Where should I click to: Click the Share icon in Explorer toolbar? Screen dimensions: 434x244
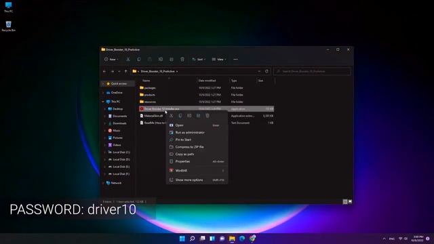click(172, 59)
